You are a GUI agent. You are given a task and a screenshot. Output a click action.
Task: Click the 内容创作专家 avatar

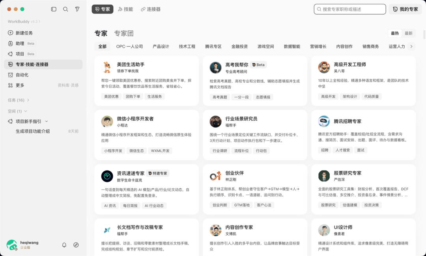click(x=215, y=230)
